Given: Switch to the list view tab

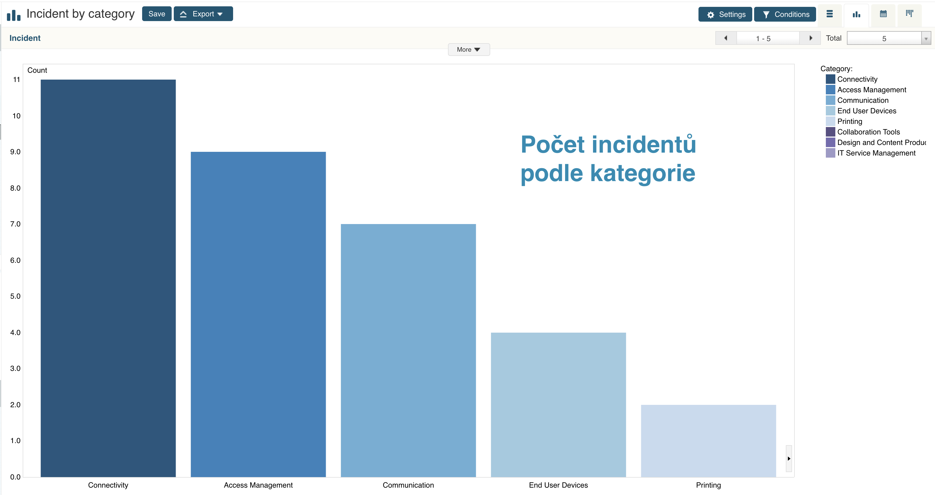Looking at the screenshot, I should point(829,14).
